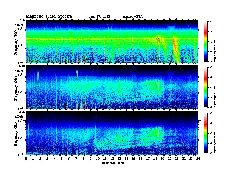Click the dZ/dt panel label
This screenshot has height=182, width=236.
tap(19, 117)
